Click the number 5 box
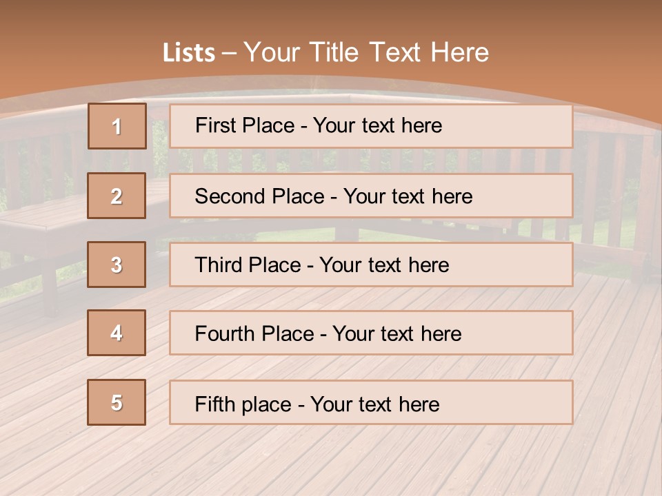 click(117, 402)
